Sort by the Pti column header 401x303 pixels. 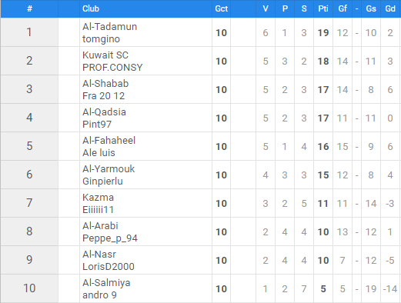pyautogui.click(x=323, y=8)
